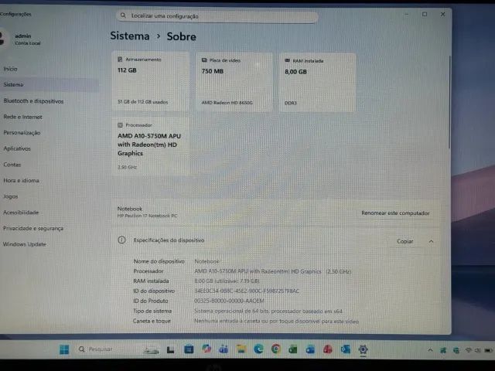This screenshot has height=371, width=495.
Task: Open Word from the taskbar
Action: click(310, 349)
